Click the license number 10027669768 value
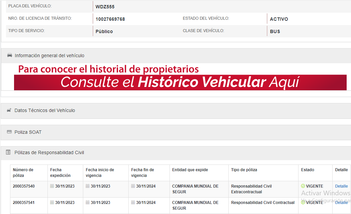 pos(110,19)
